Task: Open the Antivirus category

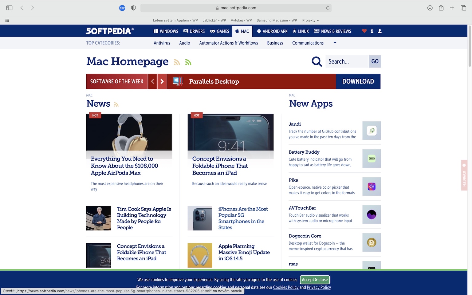Action: (162, 43)
